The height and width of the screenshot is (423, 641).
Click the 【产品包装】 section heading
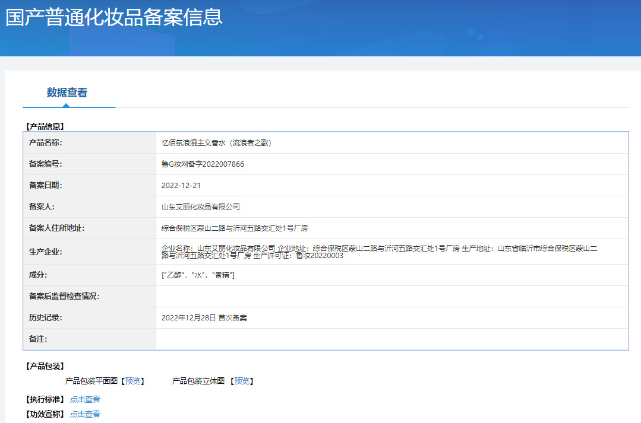pyautogui.click(x=43, y=367)
